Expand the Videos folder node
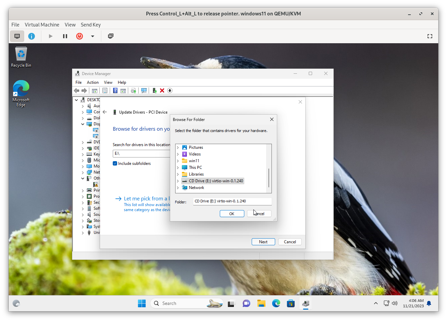This screenshot has height=321, width=447. click(178, 154)
